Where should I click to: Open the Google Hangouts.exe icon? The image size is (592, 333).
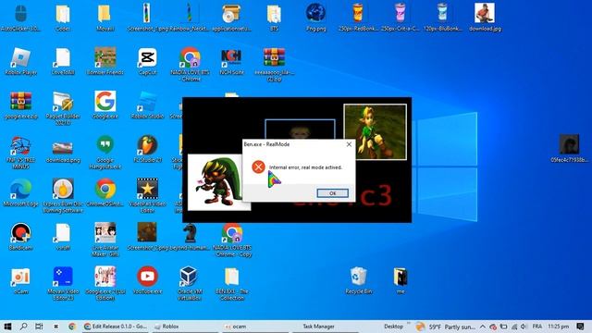105,153
